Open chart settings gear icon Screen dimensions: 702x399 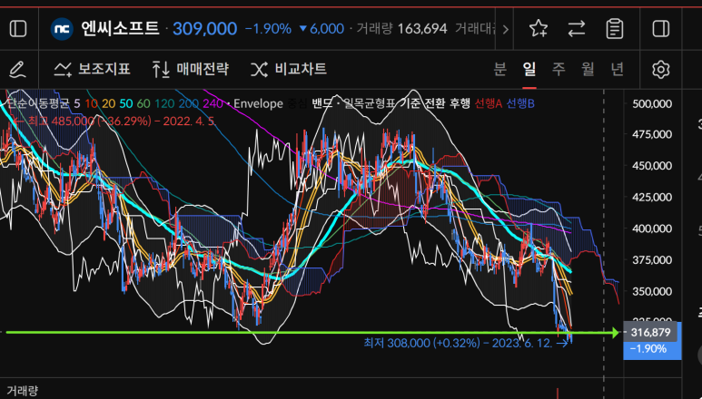pos(661,70)
